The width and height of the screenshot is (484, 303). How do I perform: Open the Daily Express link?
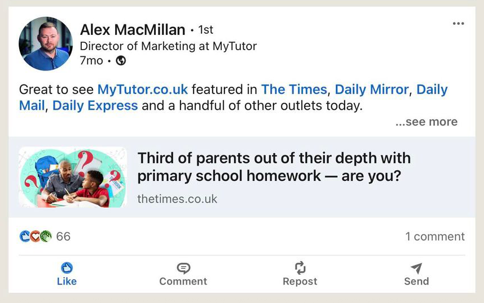(95, 105)
